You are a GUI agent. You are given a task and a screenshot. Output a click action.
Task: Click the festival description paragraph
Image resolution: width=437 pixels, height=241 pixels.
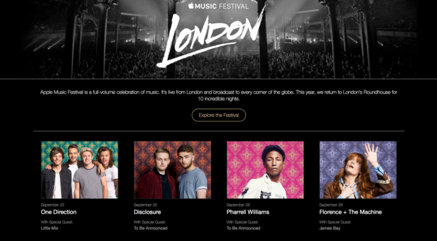(218, 95)
